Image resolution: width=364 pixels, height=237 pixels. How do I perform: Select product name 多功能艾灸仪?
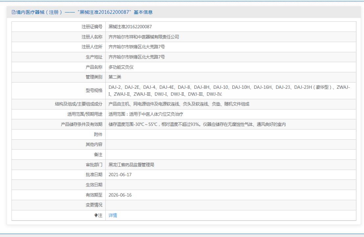(121, 67)
